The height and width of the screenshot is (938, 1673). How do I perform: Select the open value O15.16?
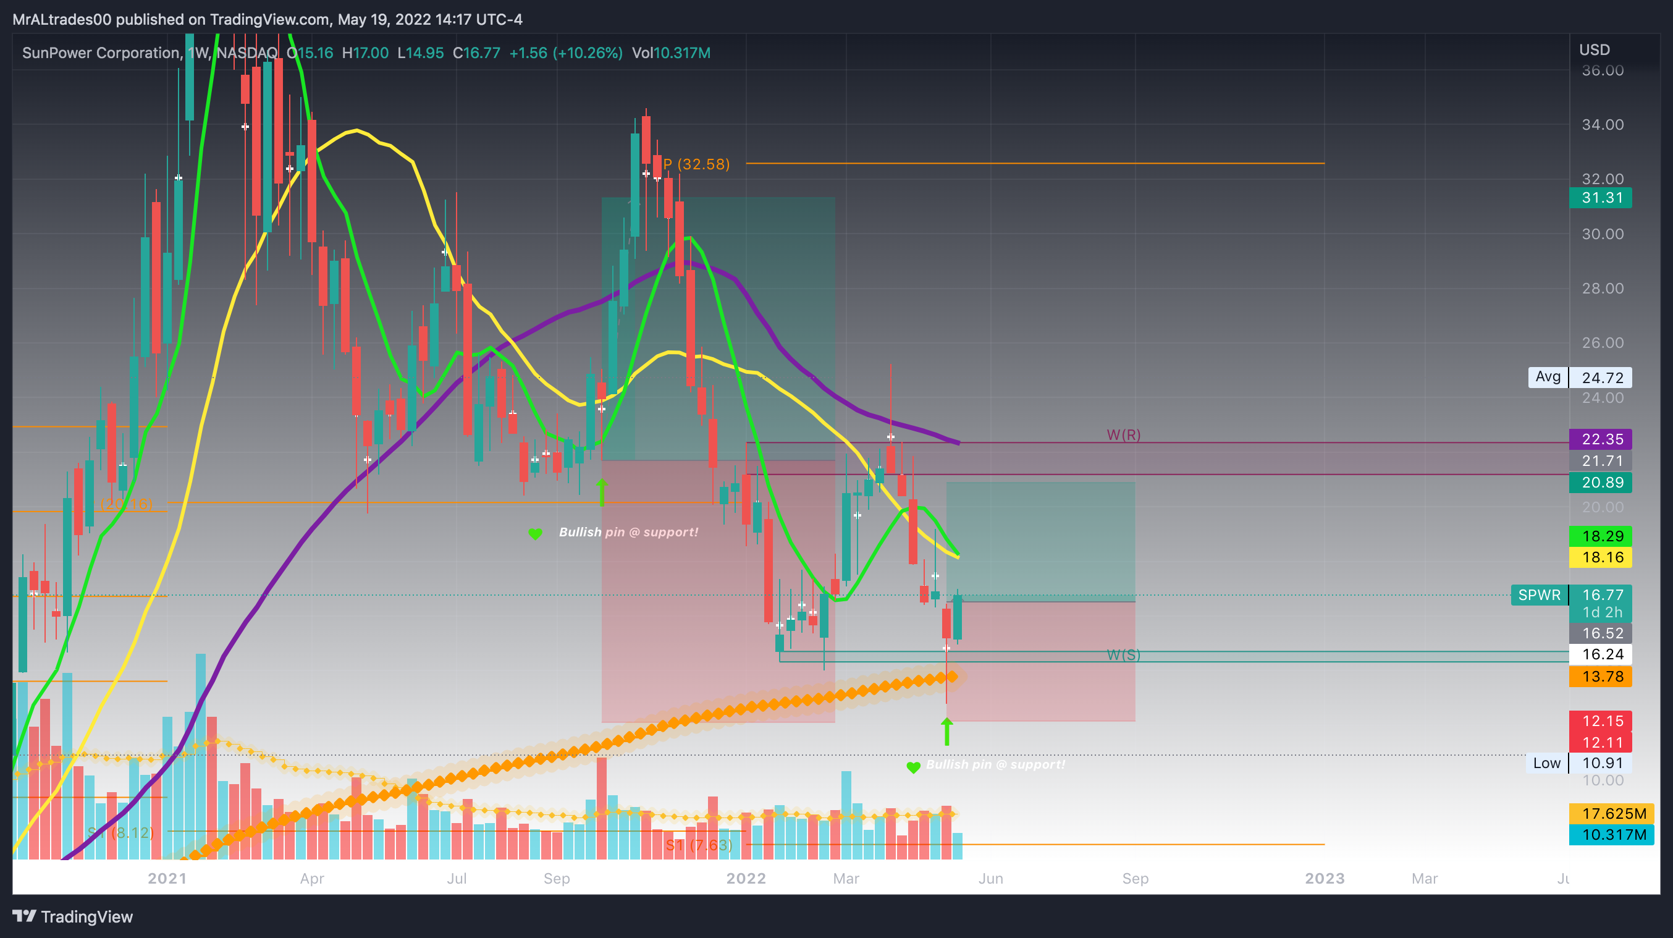pos(310,53)
